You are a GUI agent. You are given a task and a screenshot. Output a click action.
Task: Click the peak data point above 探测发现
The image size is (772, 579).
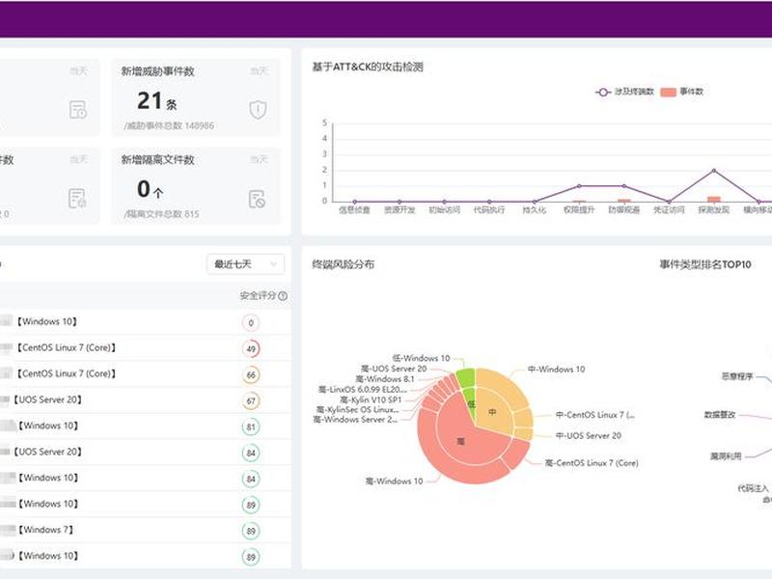pos(714,171)
